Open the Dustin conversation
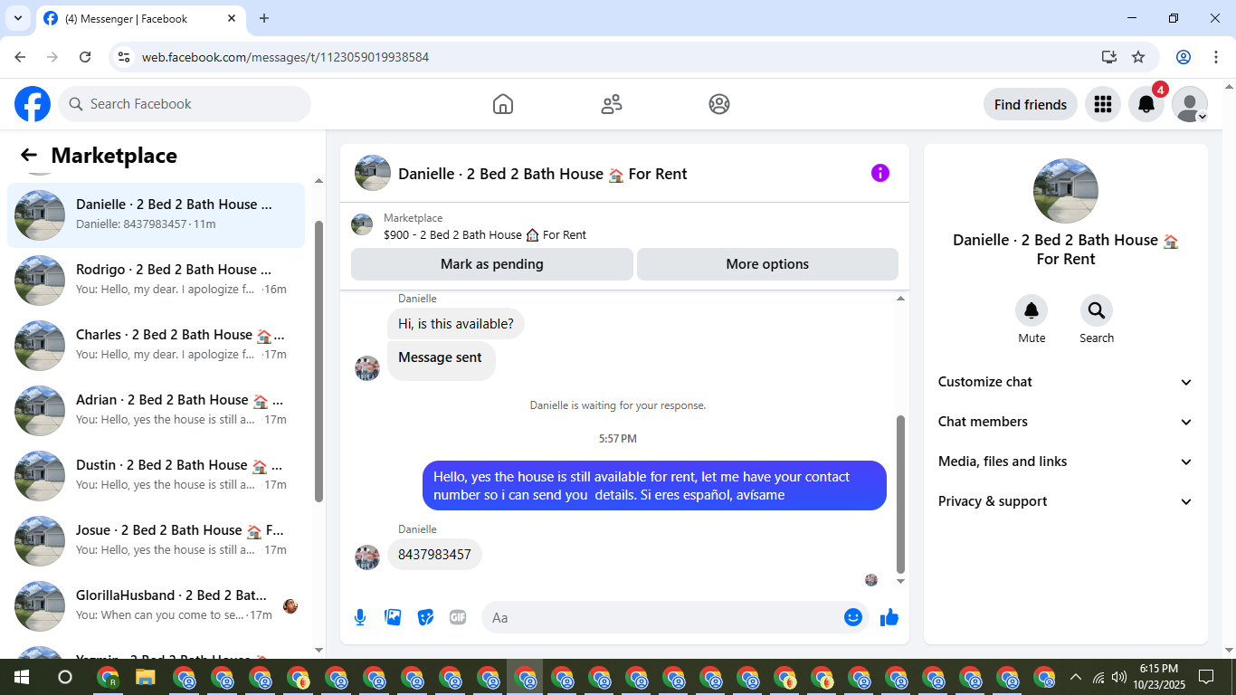Viewport: 1236px width, 695px height. tap(156, 476)
